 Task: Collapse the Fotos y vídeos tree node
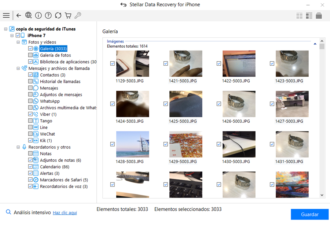(x=18, y=42)
